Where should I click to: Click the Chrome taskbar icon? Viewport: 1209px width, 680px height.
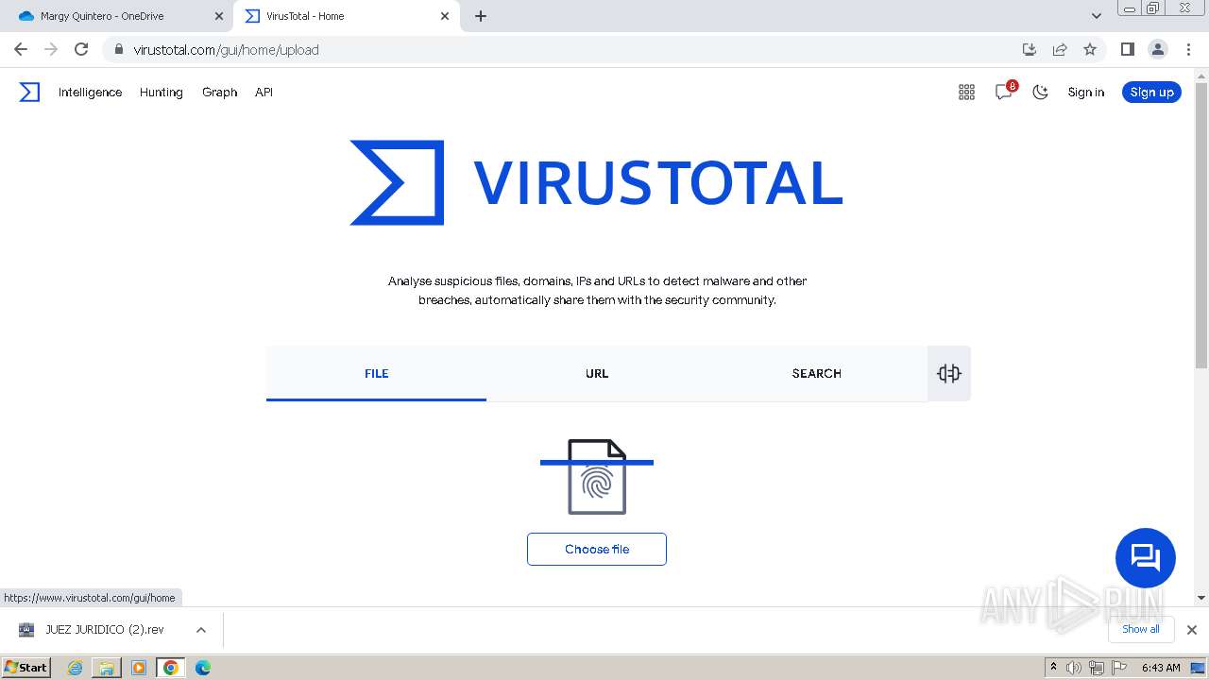tap(171, 668)
